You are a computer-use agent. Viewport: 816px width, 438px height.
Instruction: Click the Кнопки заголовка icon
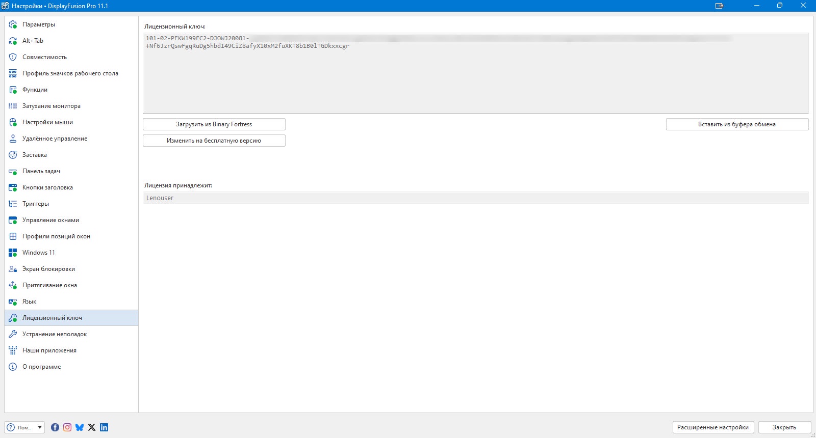click(x=13, y=187)
